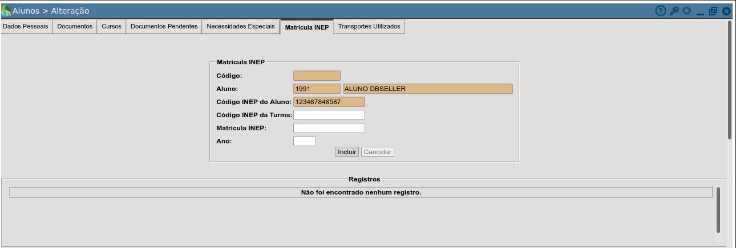This screenshot has height=248, width=736.
Task: Select the Ano input field
Action: click(305, 141)
